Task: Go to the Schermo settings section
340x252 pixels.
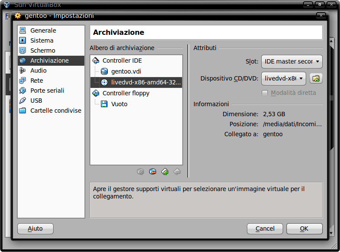Action: 43,50
